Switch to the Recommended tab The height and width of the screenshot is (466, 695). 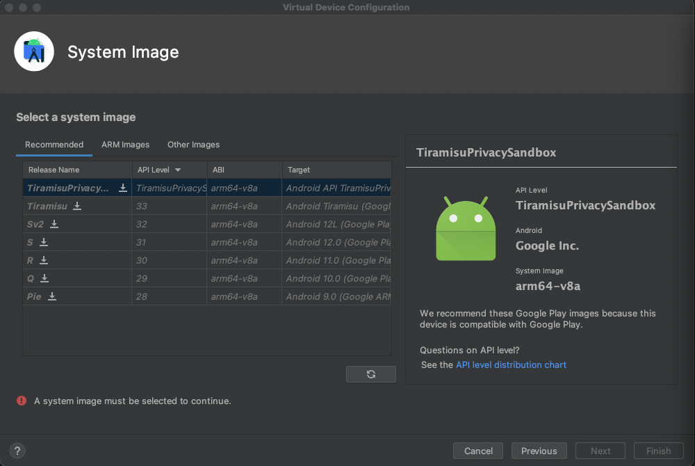54,145
